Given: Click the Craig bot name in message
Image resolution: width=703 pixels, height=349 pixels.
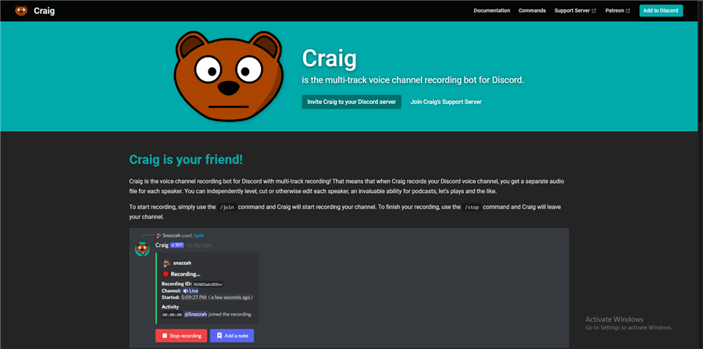Looking at the screenshot, I should click(x=162, y=245).
